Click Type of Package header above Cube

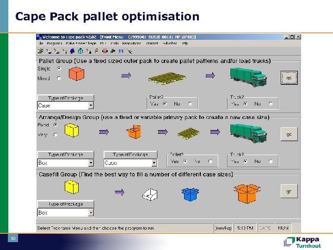(130, 155)
